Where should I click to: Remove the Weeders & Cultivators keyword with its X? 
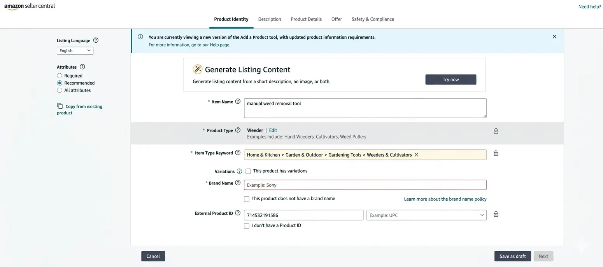pos(416,154)
